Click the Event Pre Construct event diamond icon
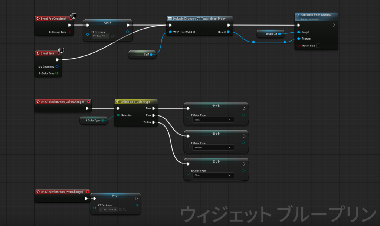This screenshot has width=380, height=226. point(38,18)
